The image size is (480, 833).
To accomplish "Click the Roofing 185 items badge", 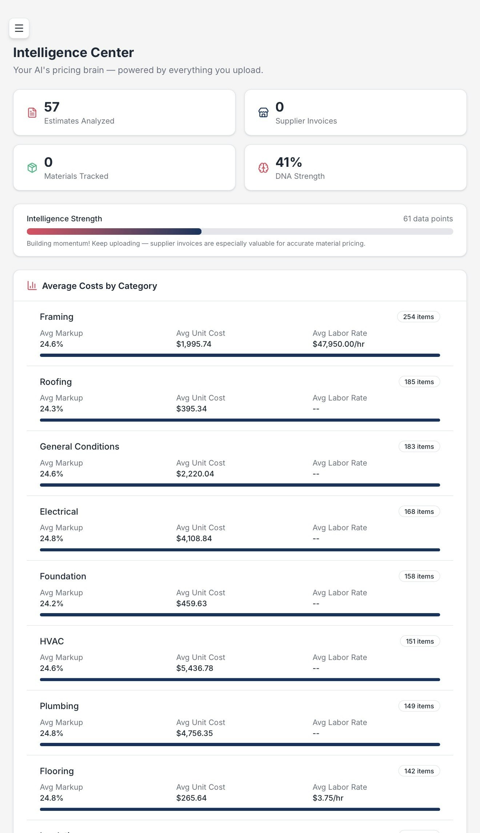I will click(419, 382).
